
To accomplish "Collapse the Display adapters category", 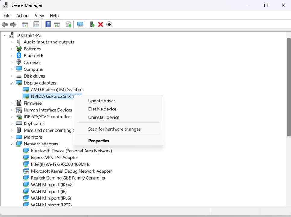I will [12, 83].
